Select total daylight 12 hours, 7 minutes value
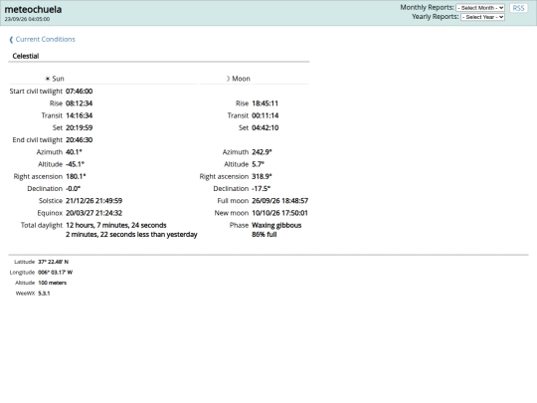 coord(116,225)
